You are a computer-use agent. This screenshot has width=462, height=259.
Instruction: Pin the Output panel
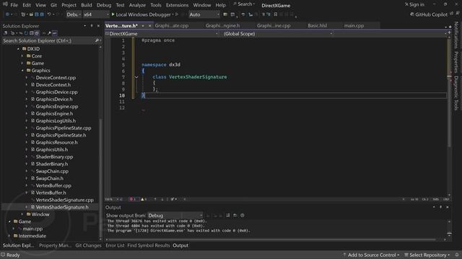pos(440,207)
